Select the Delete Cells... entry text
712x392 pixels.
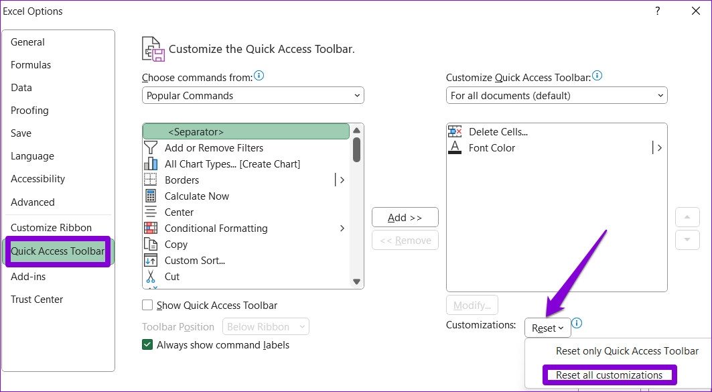point(498,132)
